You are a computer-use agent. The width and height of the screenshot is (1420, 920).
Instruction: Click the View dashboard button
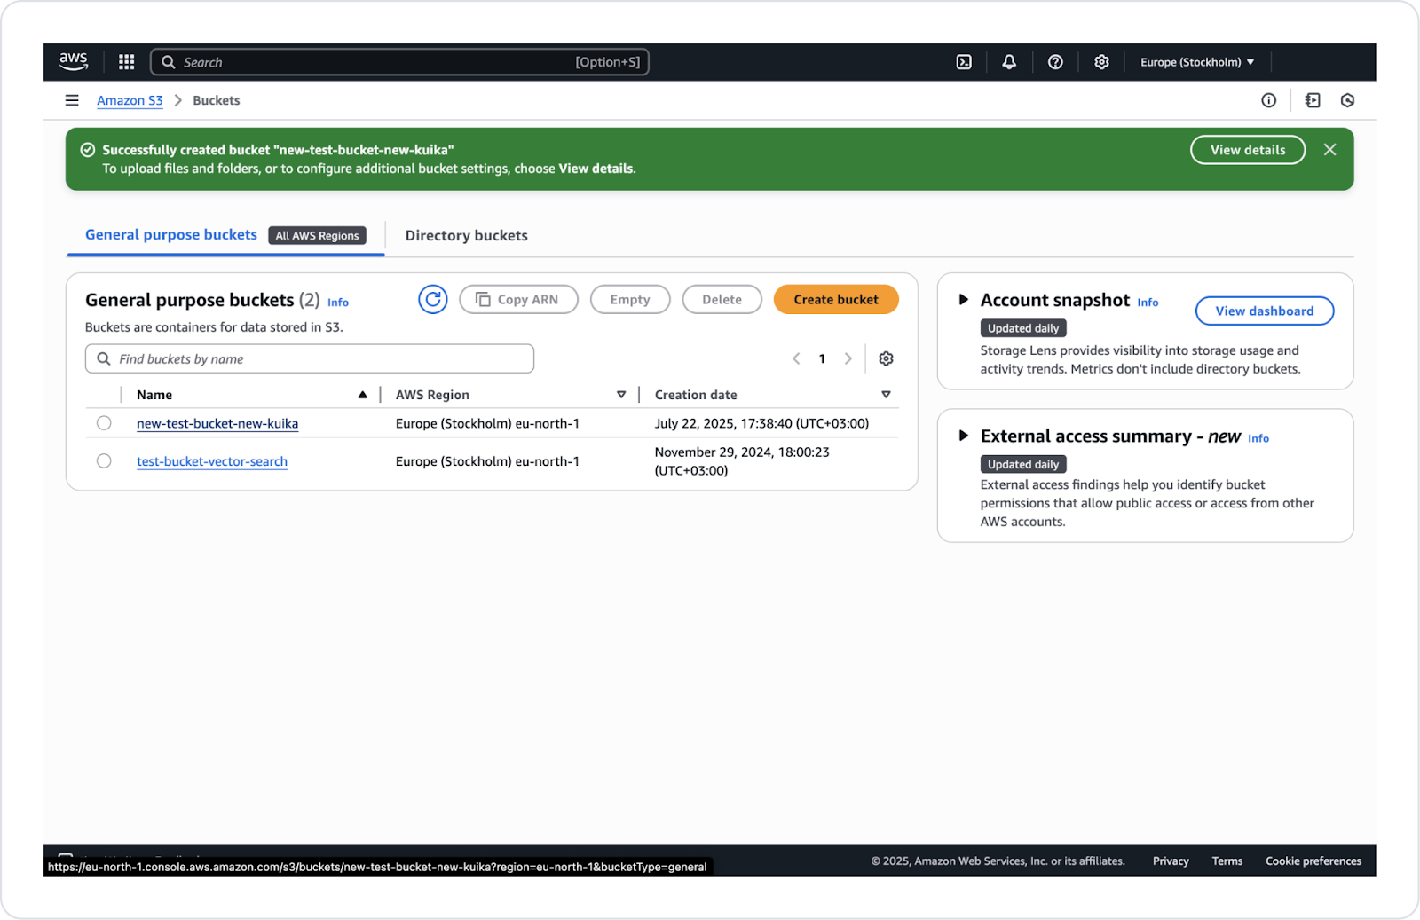pyautogui.click(x=1265, y=311)
